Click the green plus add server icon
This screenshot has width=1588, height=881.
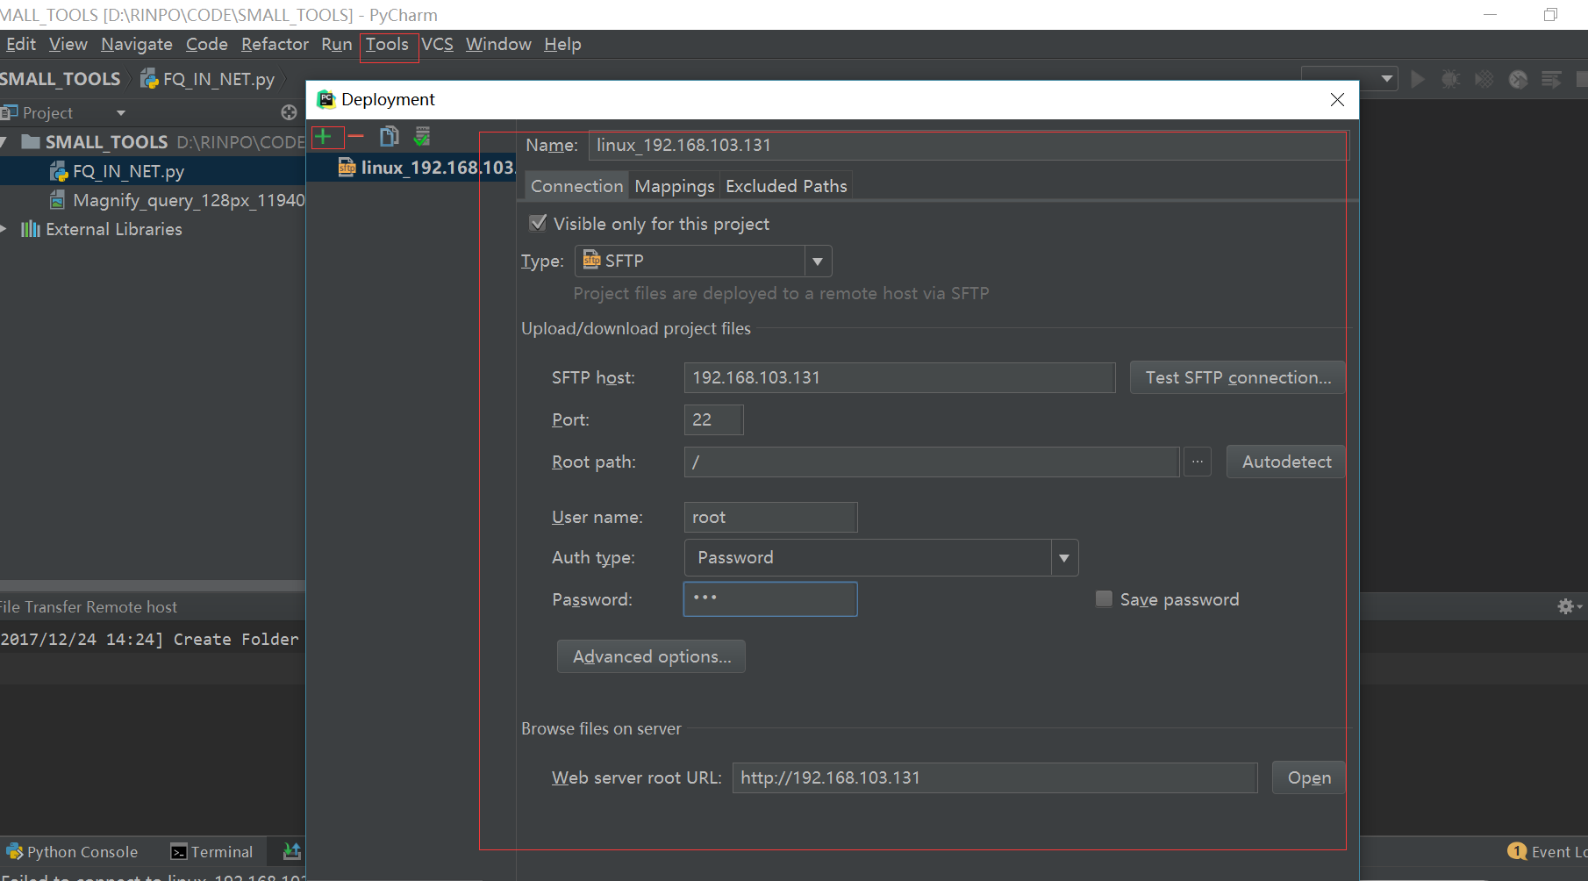324,137
